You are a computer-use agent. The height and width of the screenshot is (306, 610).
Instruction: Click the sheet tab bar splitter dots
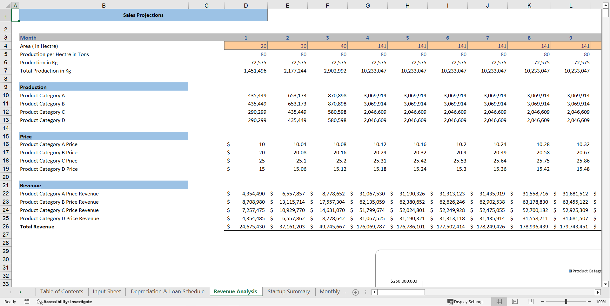[365, 292]
